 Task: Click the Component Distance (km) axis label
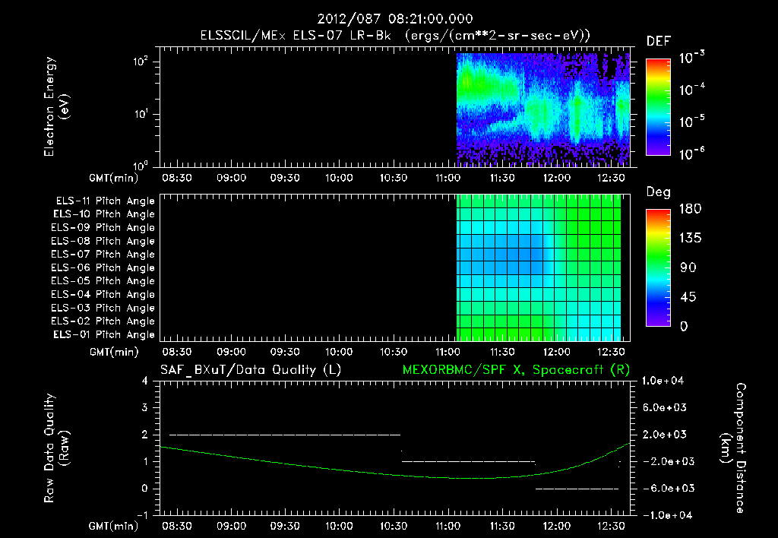733,448
